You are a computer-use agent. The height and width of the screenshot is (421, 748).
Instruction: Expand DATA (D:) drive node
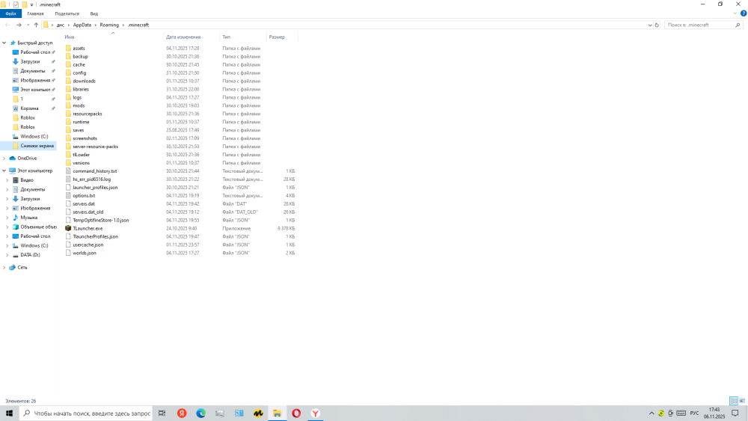(7, 255)
